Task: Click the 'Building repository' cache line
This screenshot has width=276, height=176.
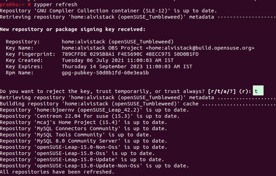Action: click(138, 104)
